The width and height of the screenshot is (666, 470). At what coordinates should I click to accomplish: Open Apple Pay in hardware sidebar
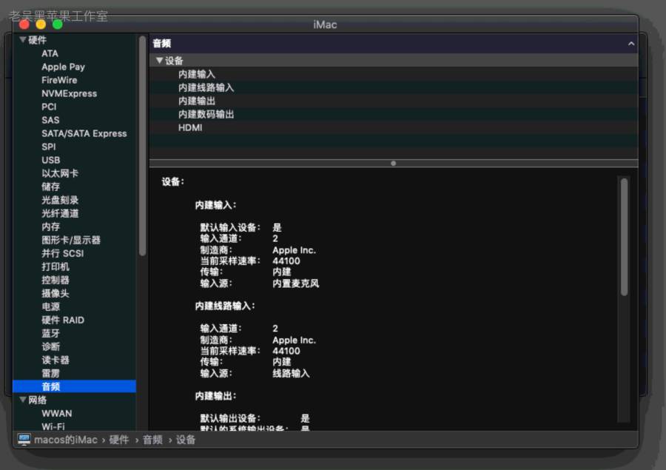pos(63,67)
